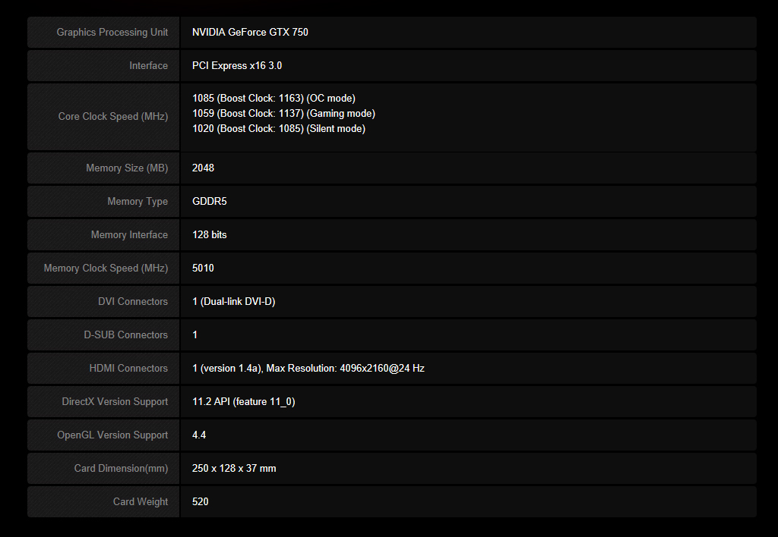Image resolution: width=778 pixels, height=537 pixels.
Task: Click the Dual-link DVI-D connector value
Action: [234, 301]
